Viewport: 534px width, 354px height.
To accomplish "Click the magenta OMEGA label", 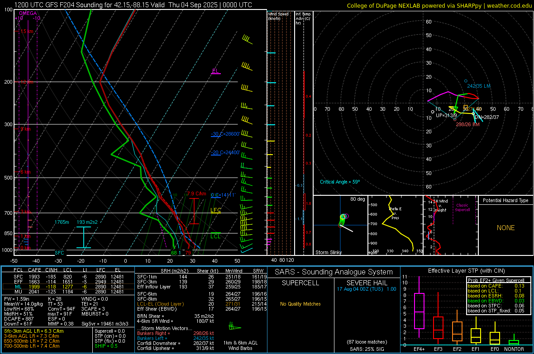I will click(28, 13).
